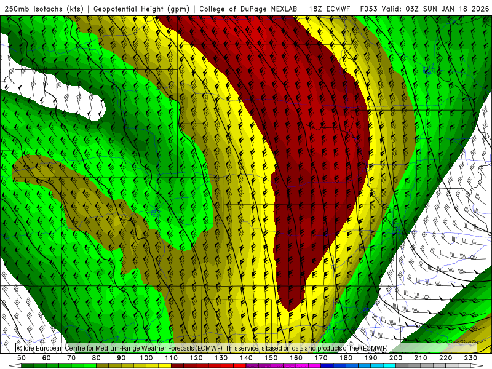Click the '18Z ECMWF' model run label
This screenshot has height=369, width=492.
coord(329,9)
